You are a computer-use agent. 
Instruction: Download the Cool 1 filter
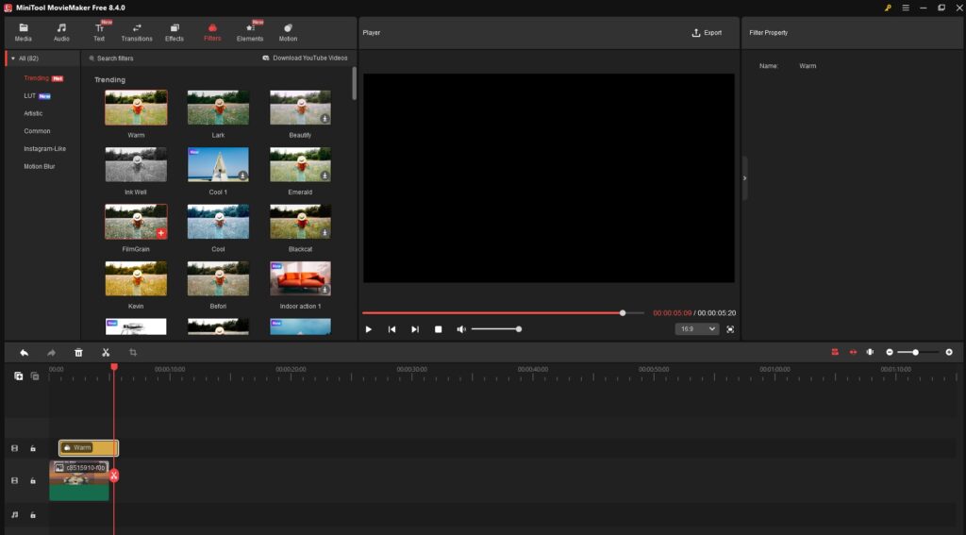click(242, 176)
